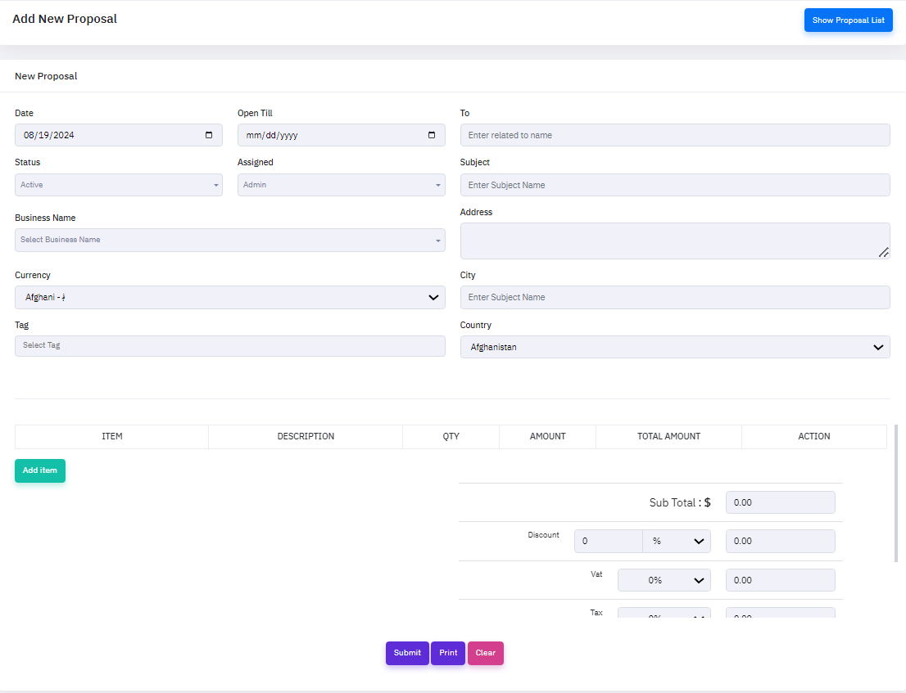Screen dimensions: 906x693
Task: Open the Country Afghanistan dropdown
Action: [675, 348]
